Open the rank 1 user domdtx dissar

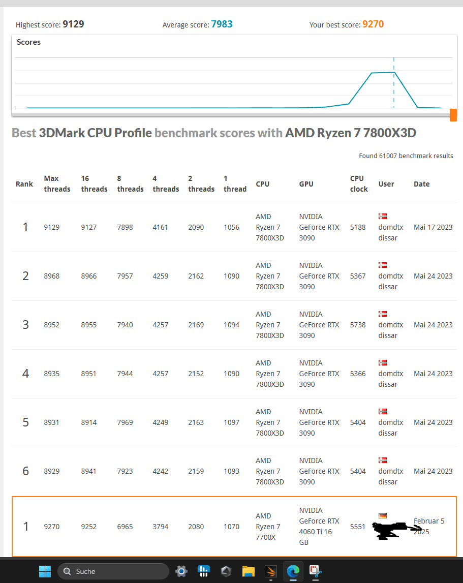coord(391,232)
